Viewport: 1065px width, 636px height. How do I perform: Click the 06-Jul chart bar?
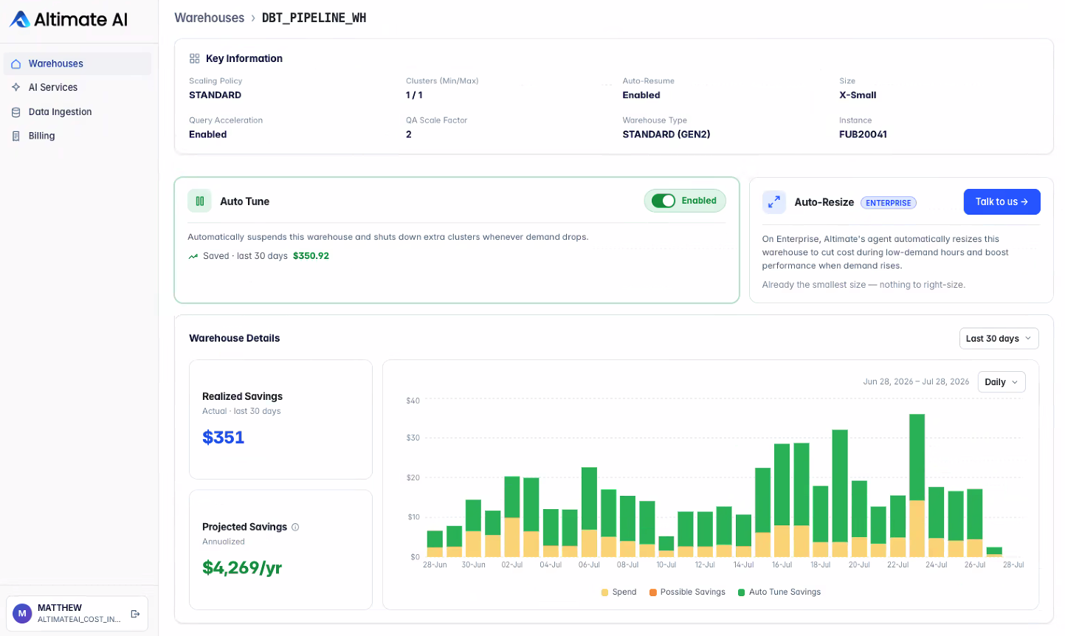[589, 512]
